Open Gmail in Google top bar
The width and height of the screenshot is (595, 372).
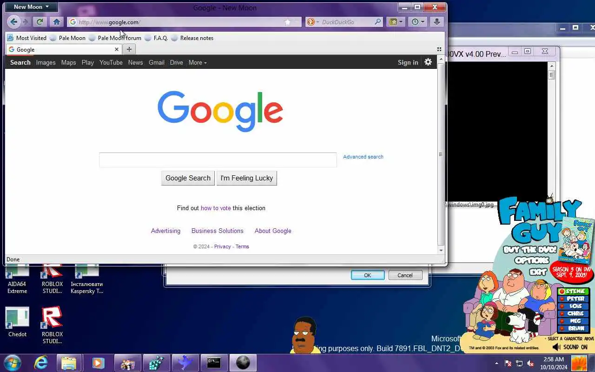(156, 62)
